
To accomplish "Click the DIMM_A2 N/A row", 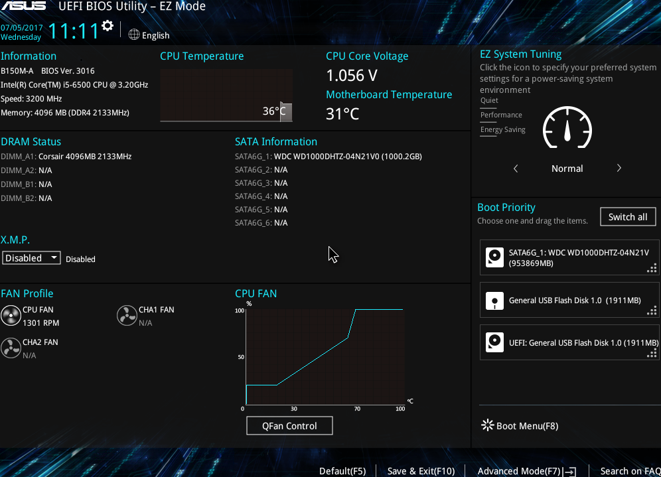I will coord(26,170).
